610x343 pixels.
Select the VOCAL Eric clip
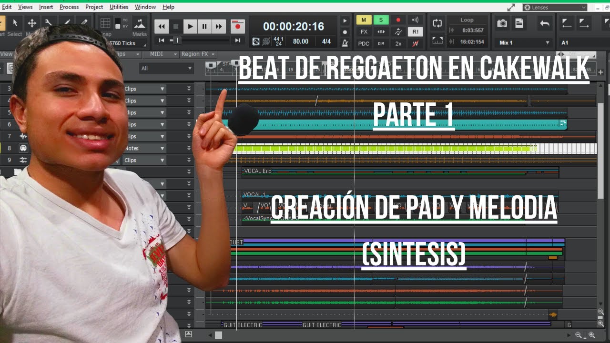click(x=400, y=171)
